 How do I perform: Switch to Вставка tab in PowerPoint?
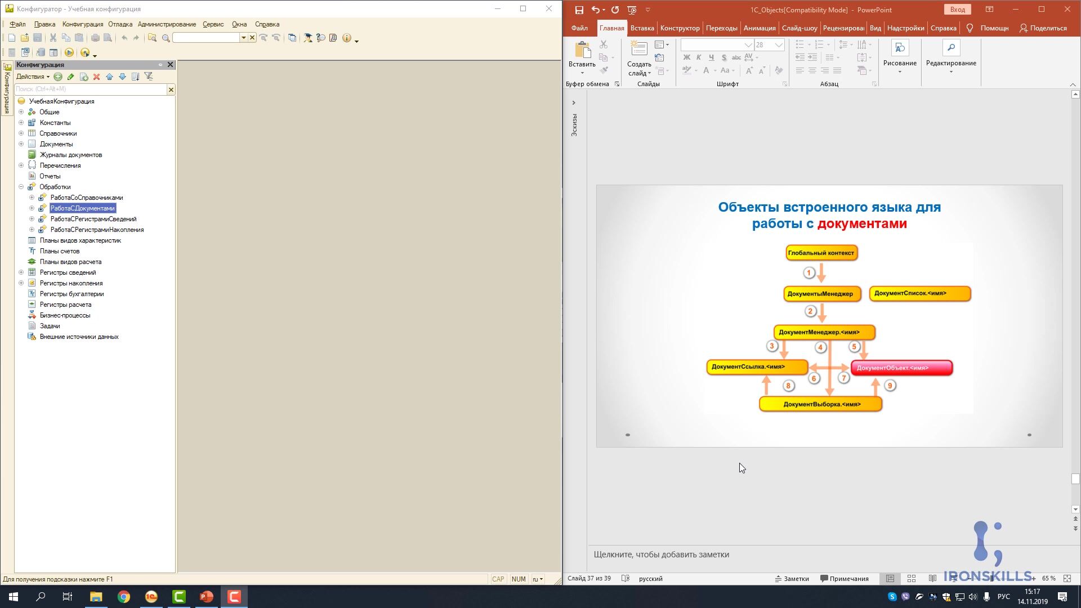pyautogui.click(x=642, y=28)
